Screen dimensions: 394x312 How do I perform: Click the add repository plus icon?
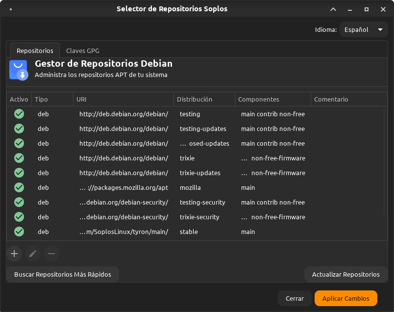(x=14, y=254)
